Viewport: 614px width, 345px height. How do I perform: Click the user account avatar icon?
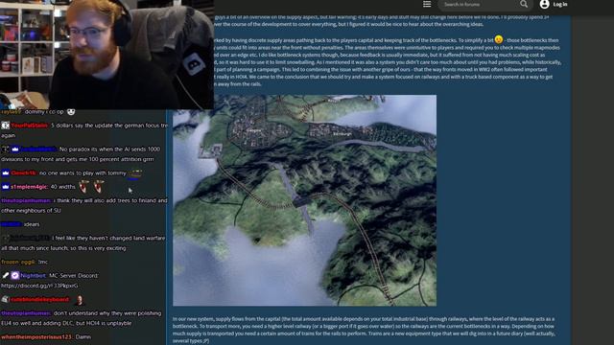click(544, 4)
